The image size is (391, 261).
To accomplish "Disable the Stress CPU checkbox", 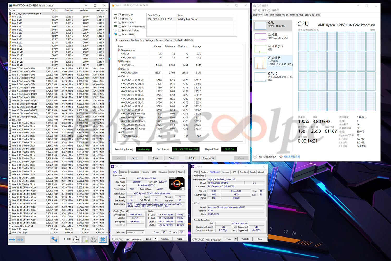I will click(x=120, y=15).
